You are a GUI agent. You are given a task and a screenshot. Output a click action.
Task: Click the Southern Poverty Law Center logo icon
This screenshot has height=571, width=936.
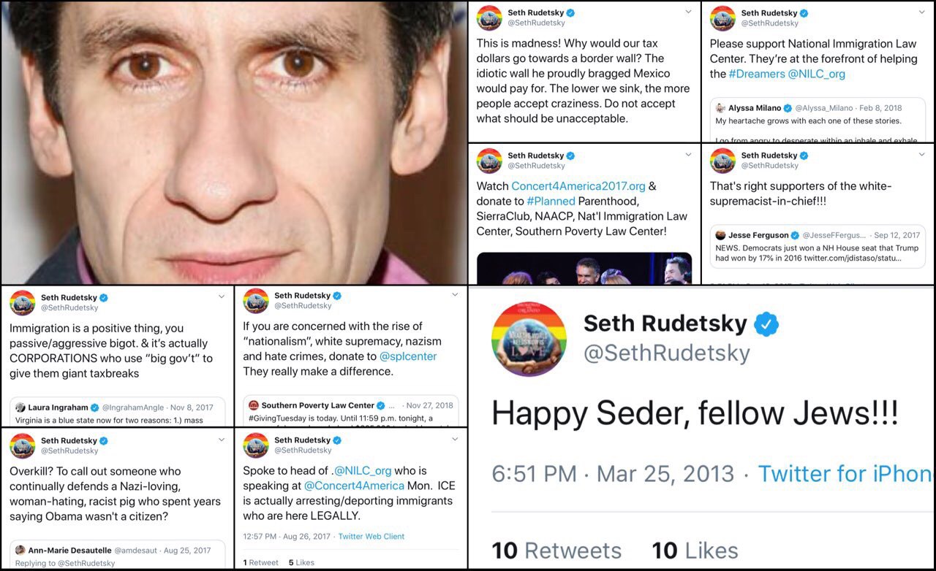point(254,405)
